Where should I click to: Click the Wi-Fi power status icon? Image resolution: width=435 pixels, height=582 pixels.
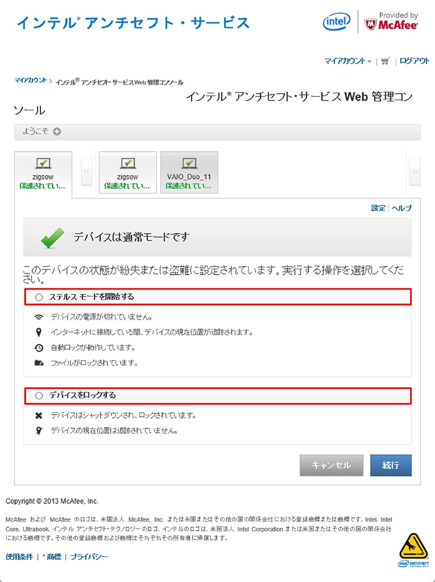39,317
